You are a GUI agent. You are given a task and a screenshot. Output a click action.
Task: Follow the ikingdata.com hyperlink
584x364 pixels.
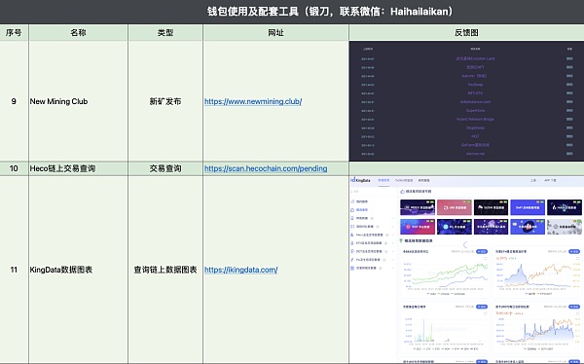coord(241,270)
